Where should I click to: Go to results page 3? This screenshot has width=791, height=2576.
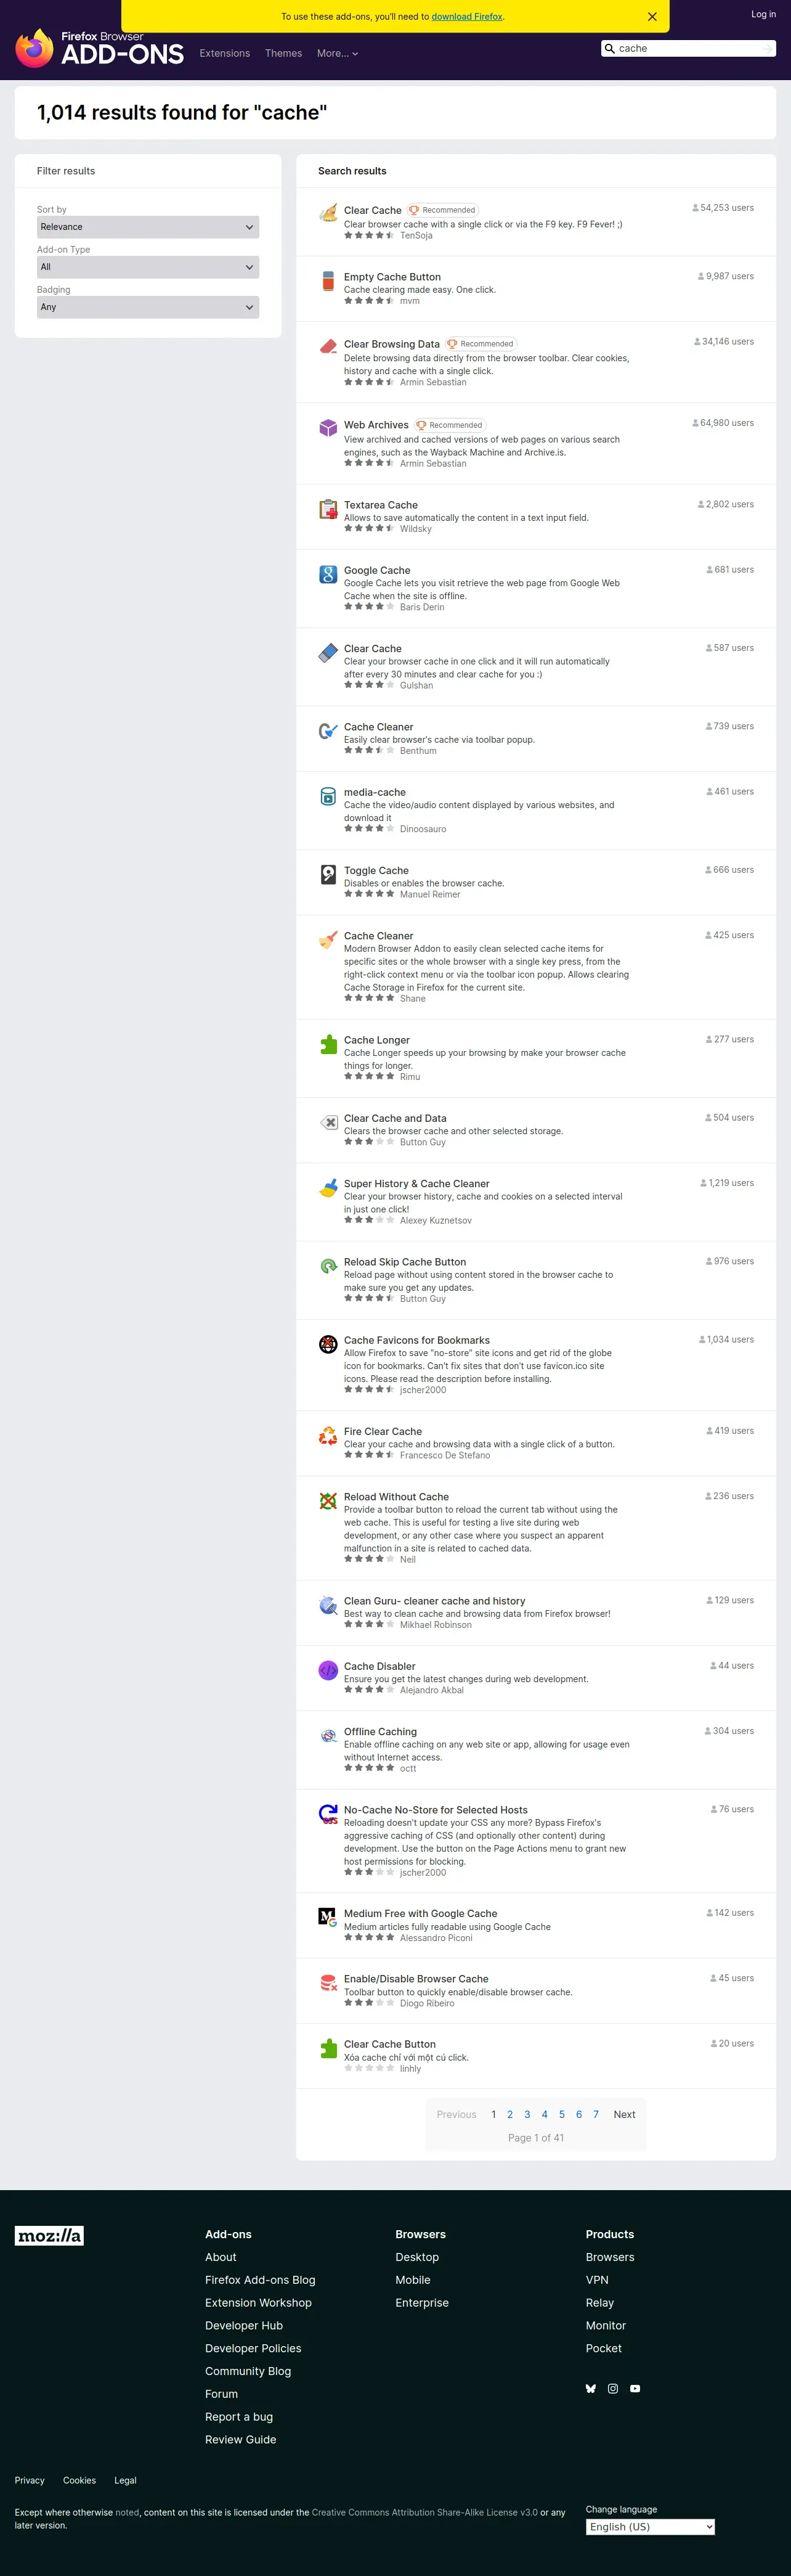[527, 2114]
